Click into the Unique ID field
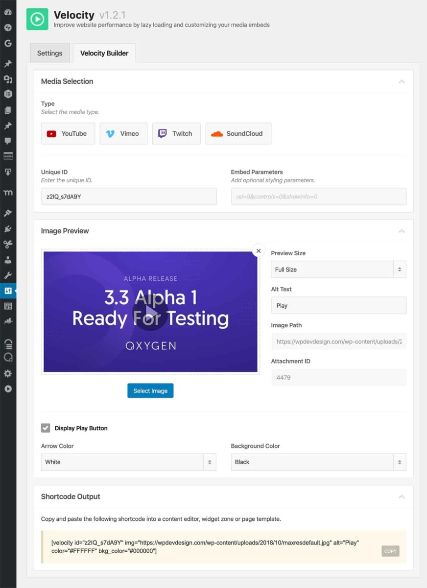Viewport: 427px width, 588px height. pos(129,196)
